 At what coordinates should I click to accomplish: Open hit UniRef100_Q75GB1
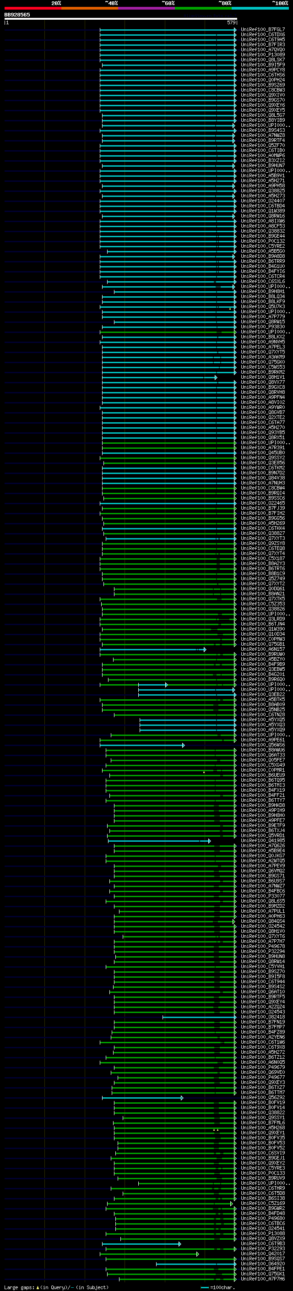click(262, 644)
